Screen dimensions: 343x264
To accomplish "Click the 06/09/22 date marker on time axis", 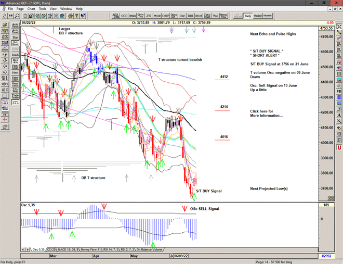I will 181,256.
